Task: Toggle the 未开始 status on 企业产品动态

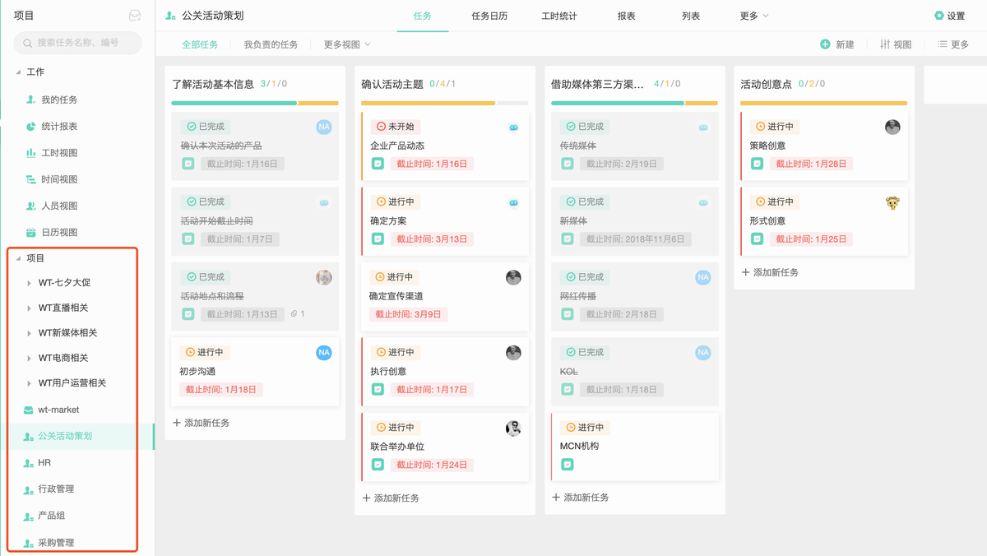Action: [x=395, y=127]
